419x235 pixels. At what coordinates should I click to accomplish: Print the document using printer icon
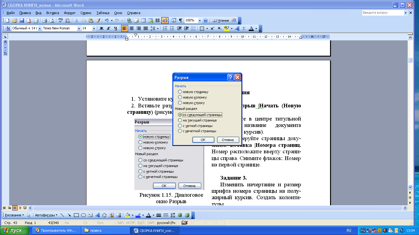[44, 21]
